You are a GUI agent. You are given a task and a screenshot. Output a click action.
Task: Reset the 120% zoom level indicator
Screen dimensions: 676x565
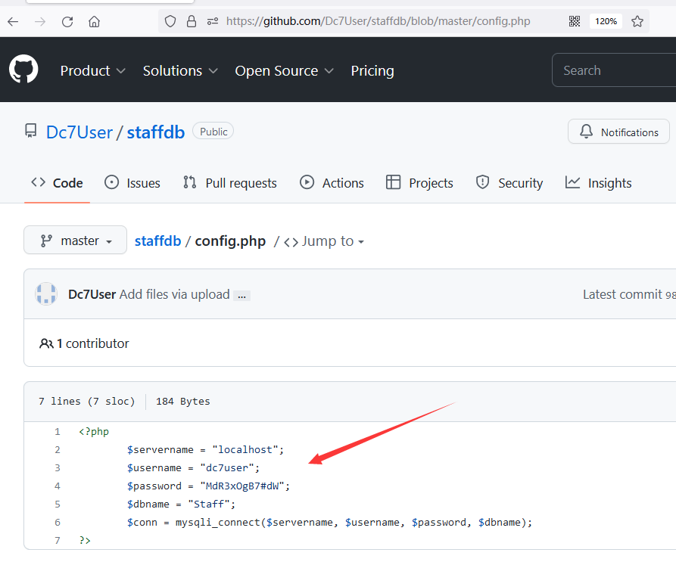[x=606, y=21]
